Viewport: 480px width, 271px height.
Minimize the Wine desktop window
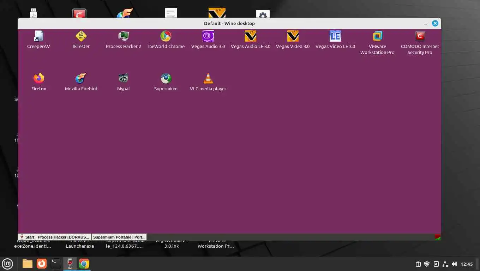tap(426, 24)
